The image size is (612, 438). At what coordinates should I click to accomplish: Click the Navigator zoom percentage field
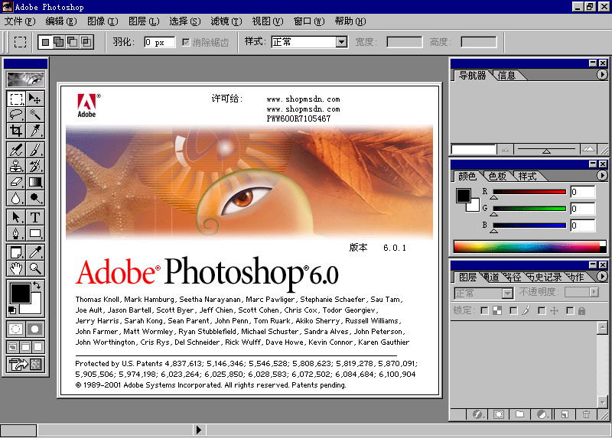coord(474,149)
